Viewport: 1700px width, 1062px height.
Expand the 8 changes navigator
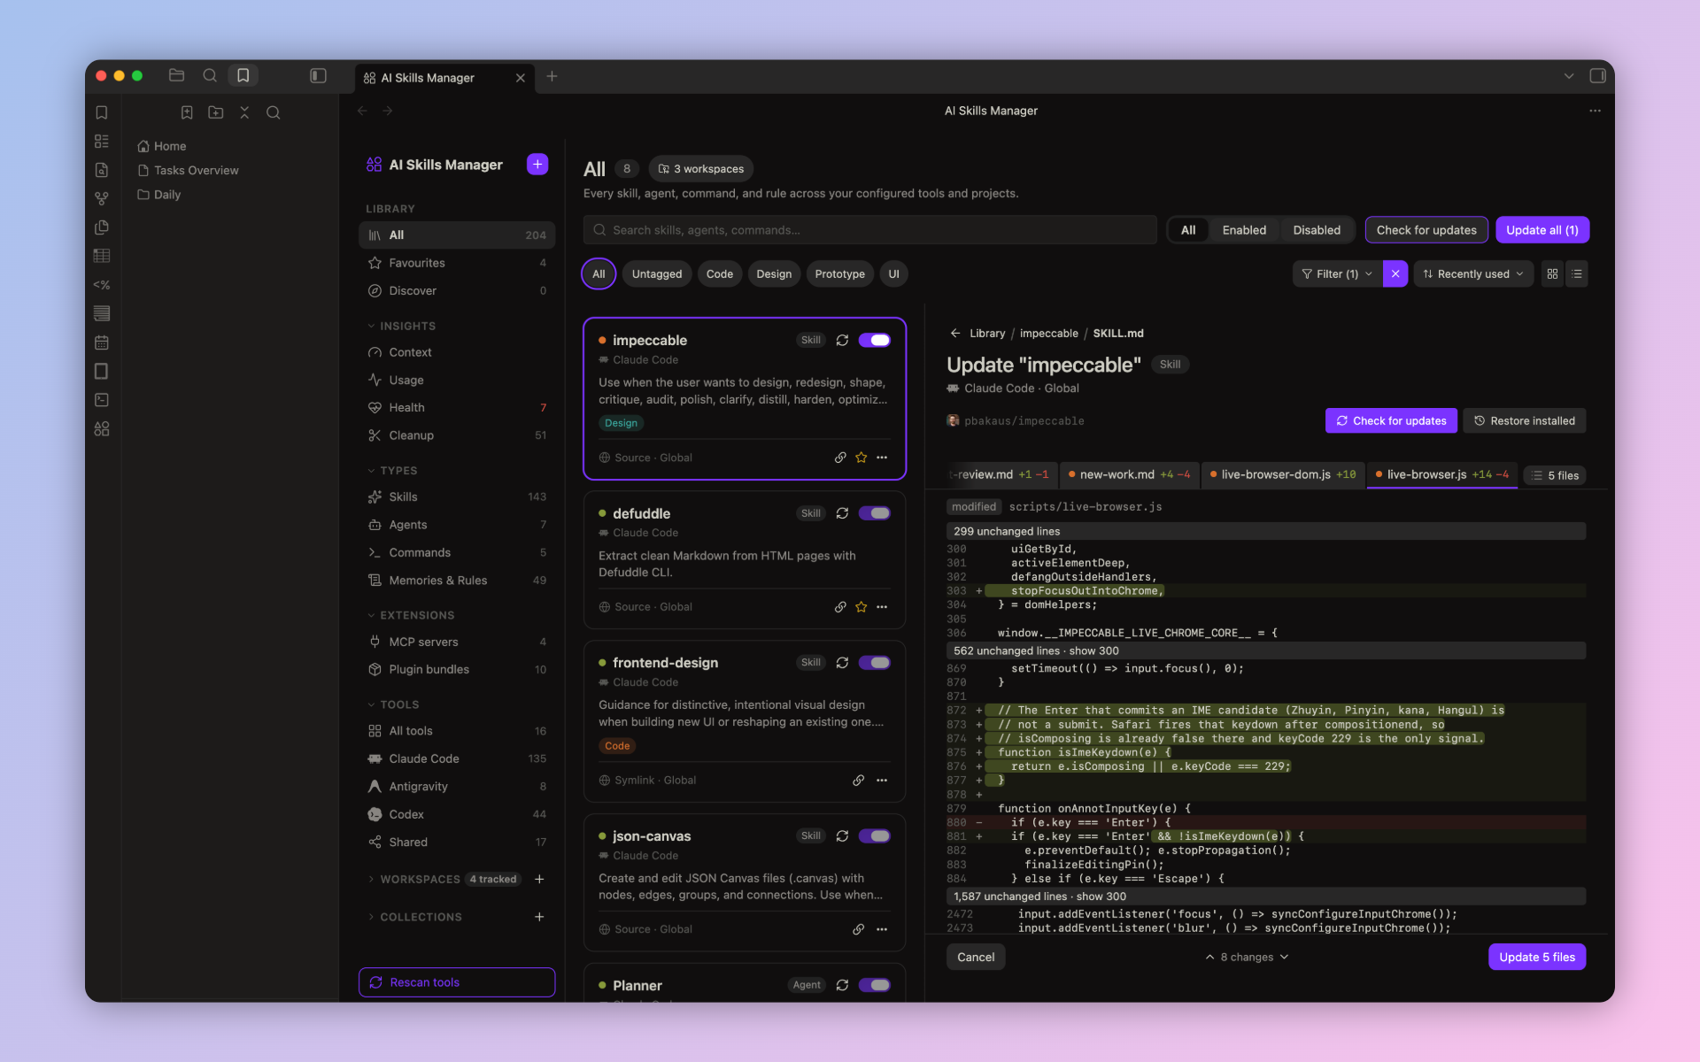[1246, 958]
